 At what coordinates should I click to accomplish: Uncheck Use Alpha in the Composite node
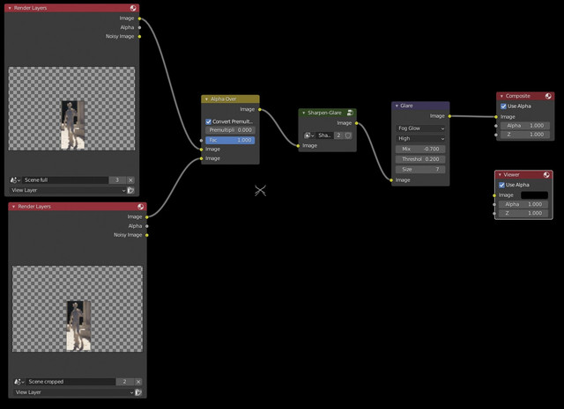point(503,106)
